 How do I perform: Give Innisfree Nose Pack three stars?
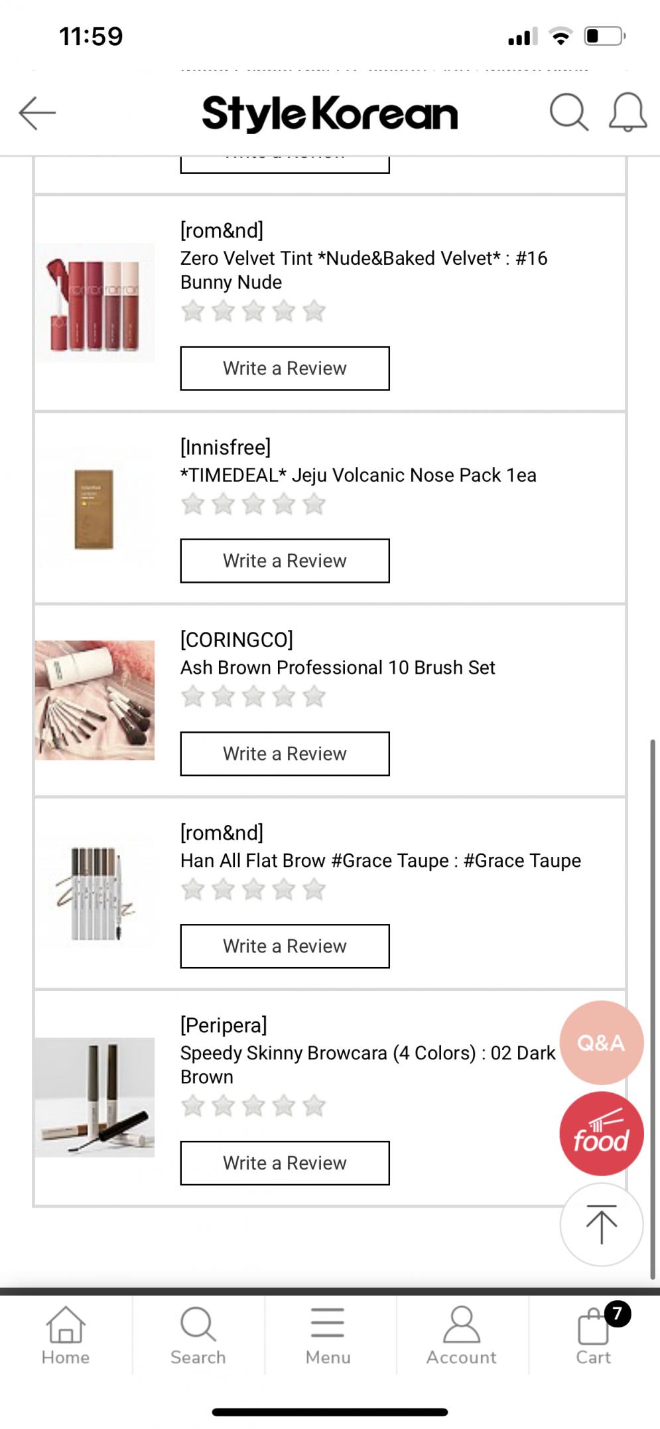coord(253,504)
